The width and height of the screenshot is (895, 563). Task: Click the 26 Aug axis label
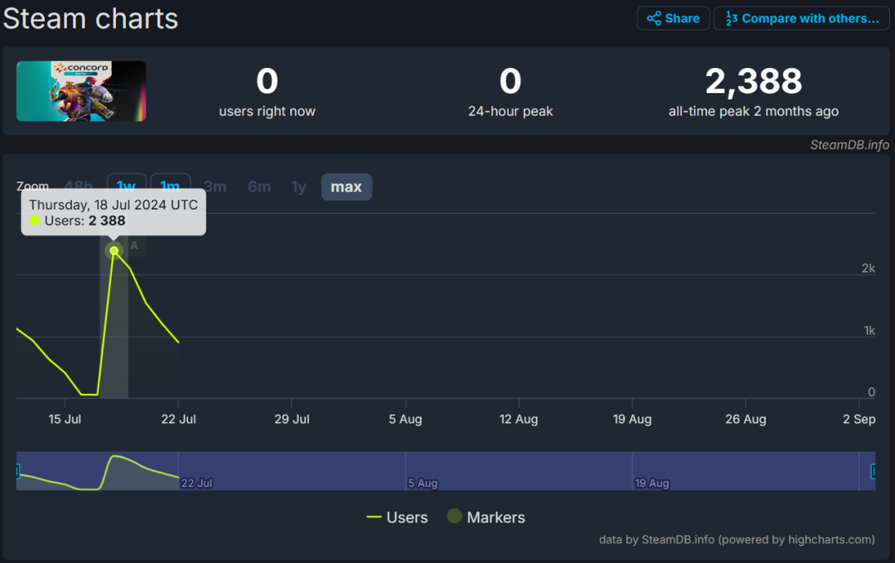(746, 419)
